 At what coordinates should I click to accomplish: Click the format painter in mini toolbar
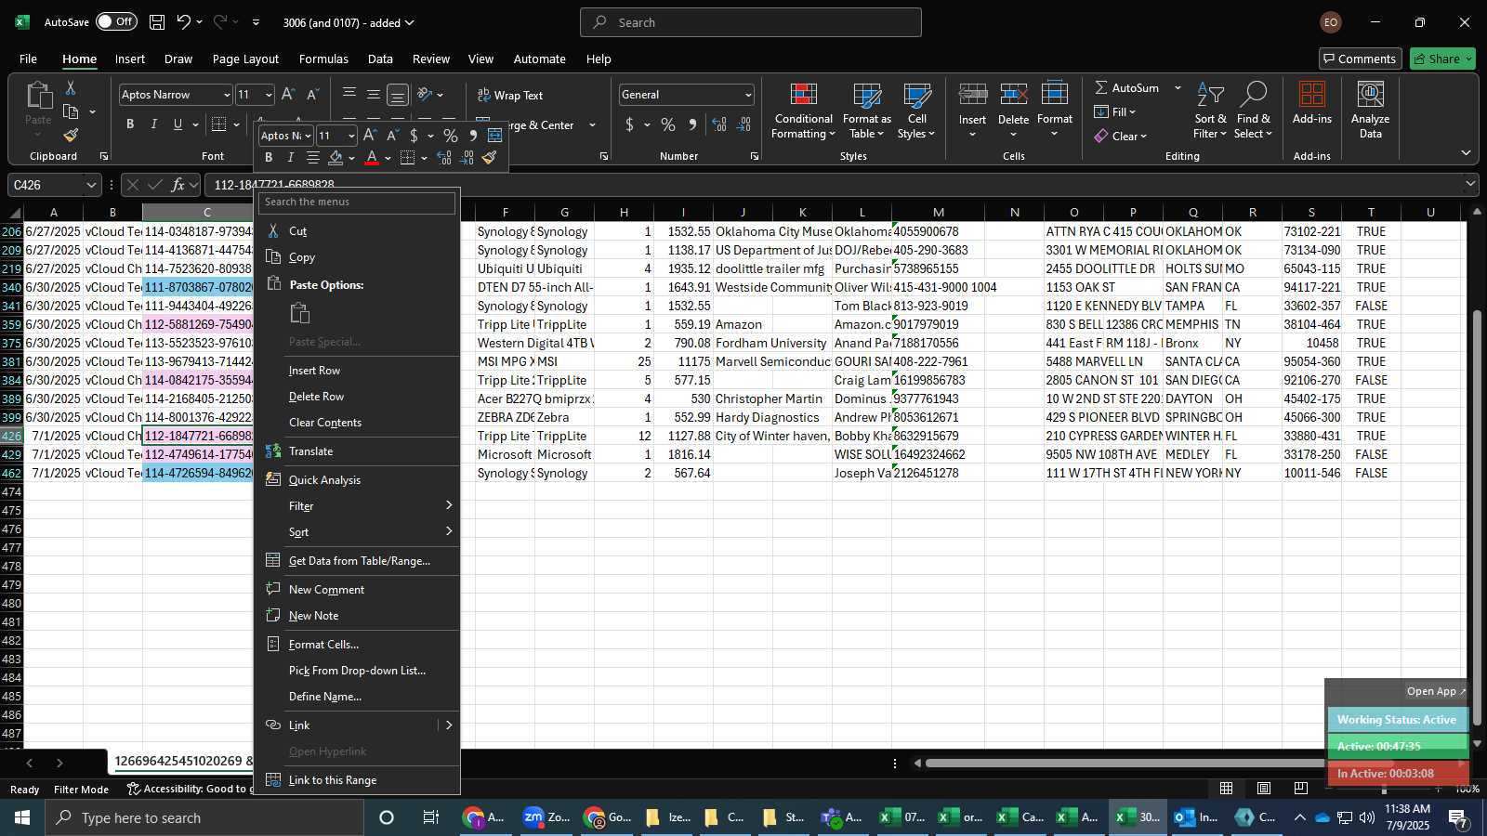pos(490,158)
